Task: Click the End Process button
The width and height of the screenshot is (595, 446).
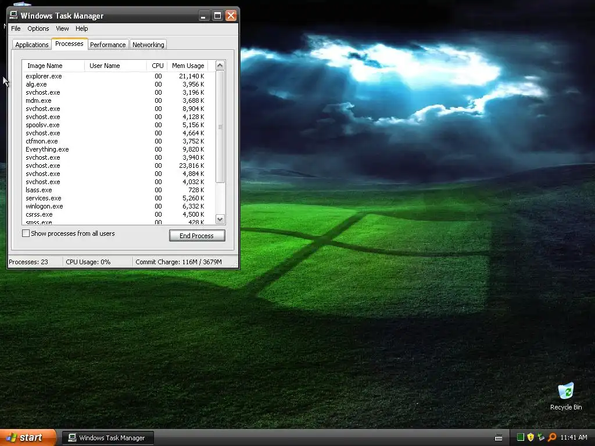Action: 197,236
